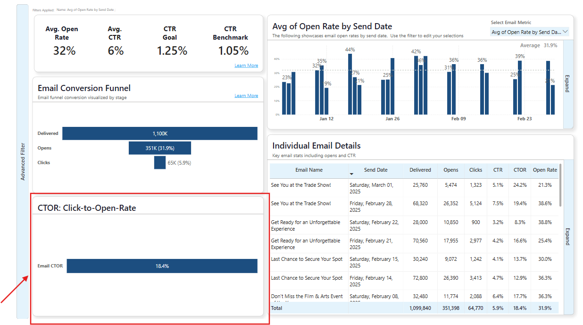Expand the Individual Email Details table

point(567,237)
